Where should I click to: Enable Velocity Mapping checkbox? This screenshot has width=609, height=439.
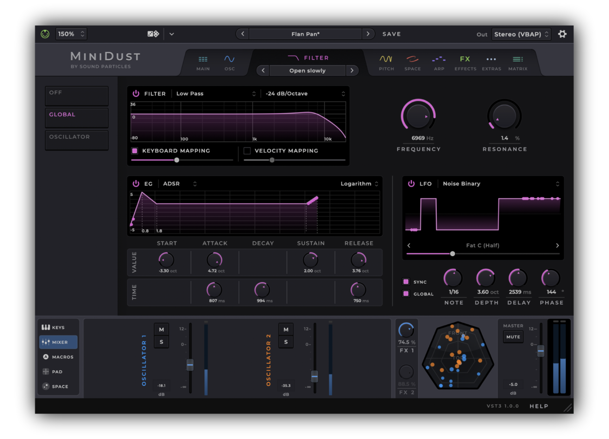pos(247,151)
